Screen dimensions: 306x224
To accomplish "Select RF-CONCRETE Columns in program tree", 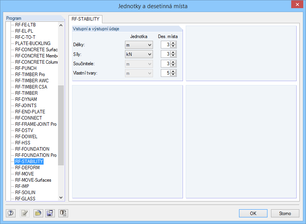I will (36, 62).
